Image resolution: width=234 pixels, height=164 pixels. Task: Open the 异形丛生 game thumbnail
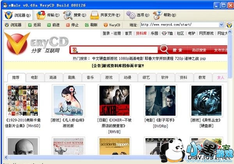tap(206, 101)
